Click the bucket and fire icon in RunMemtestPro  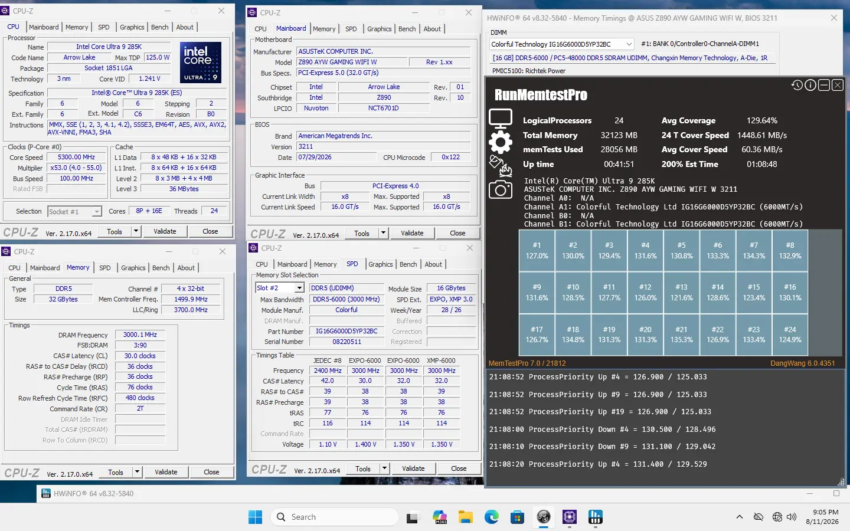500,166
